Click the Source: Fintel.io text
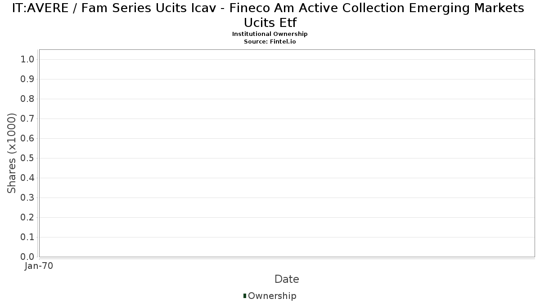The height and width of the screenshot is (303, 540). click(x=270, y=41)
